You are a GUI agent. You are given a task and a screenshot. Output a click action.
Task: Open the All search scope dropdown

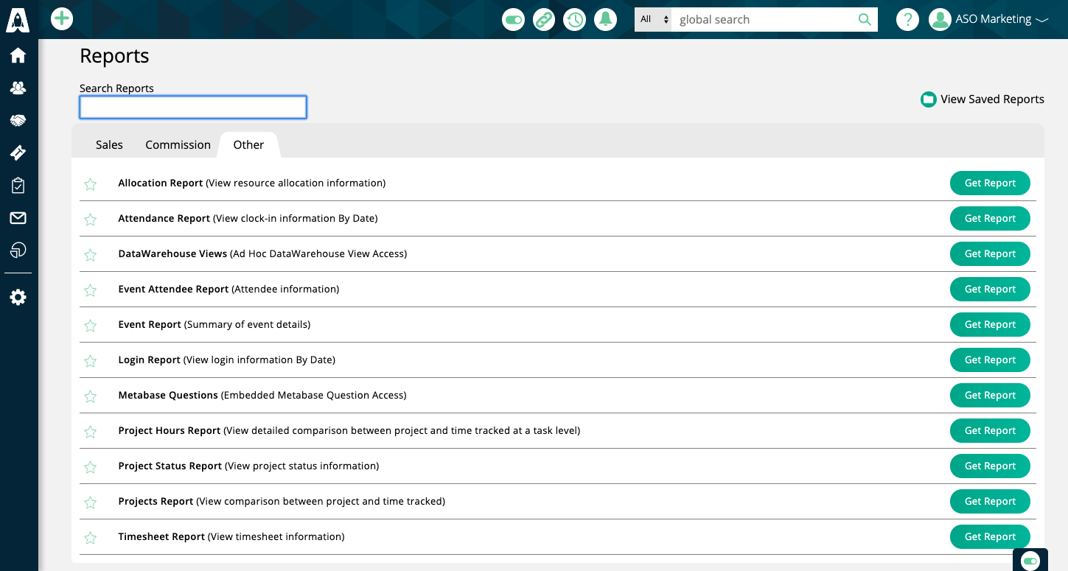pyautogui.click(x=653, y=20)
